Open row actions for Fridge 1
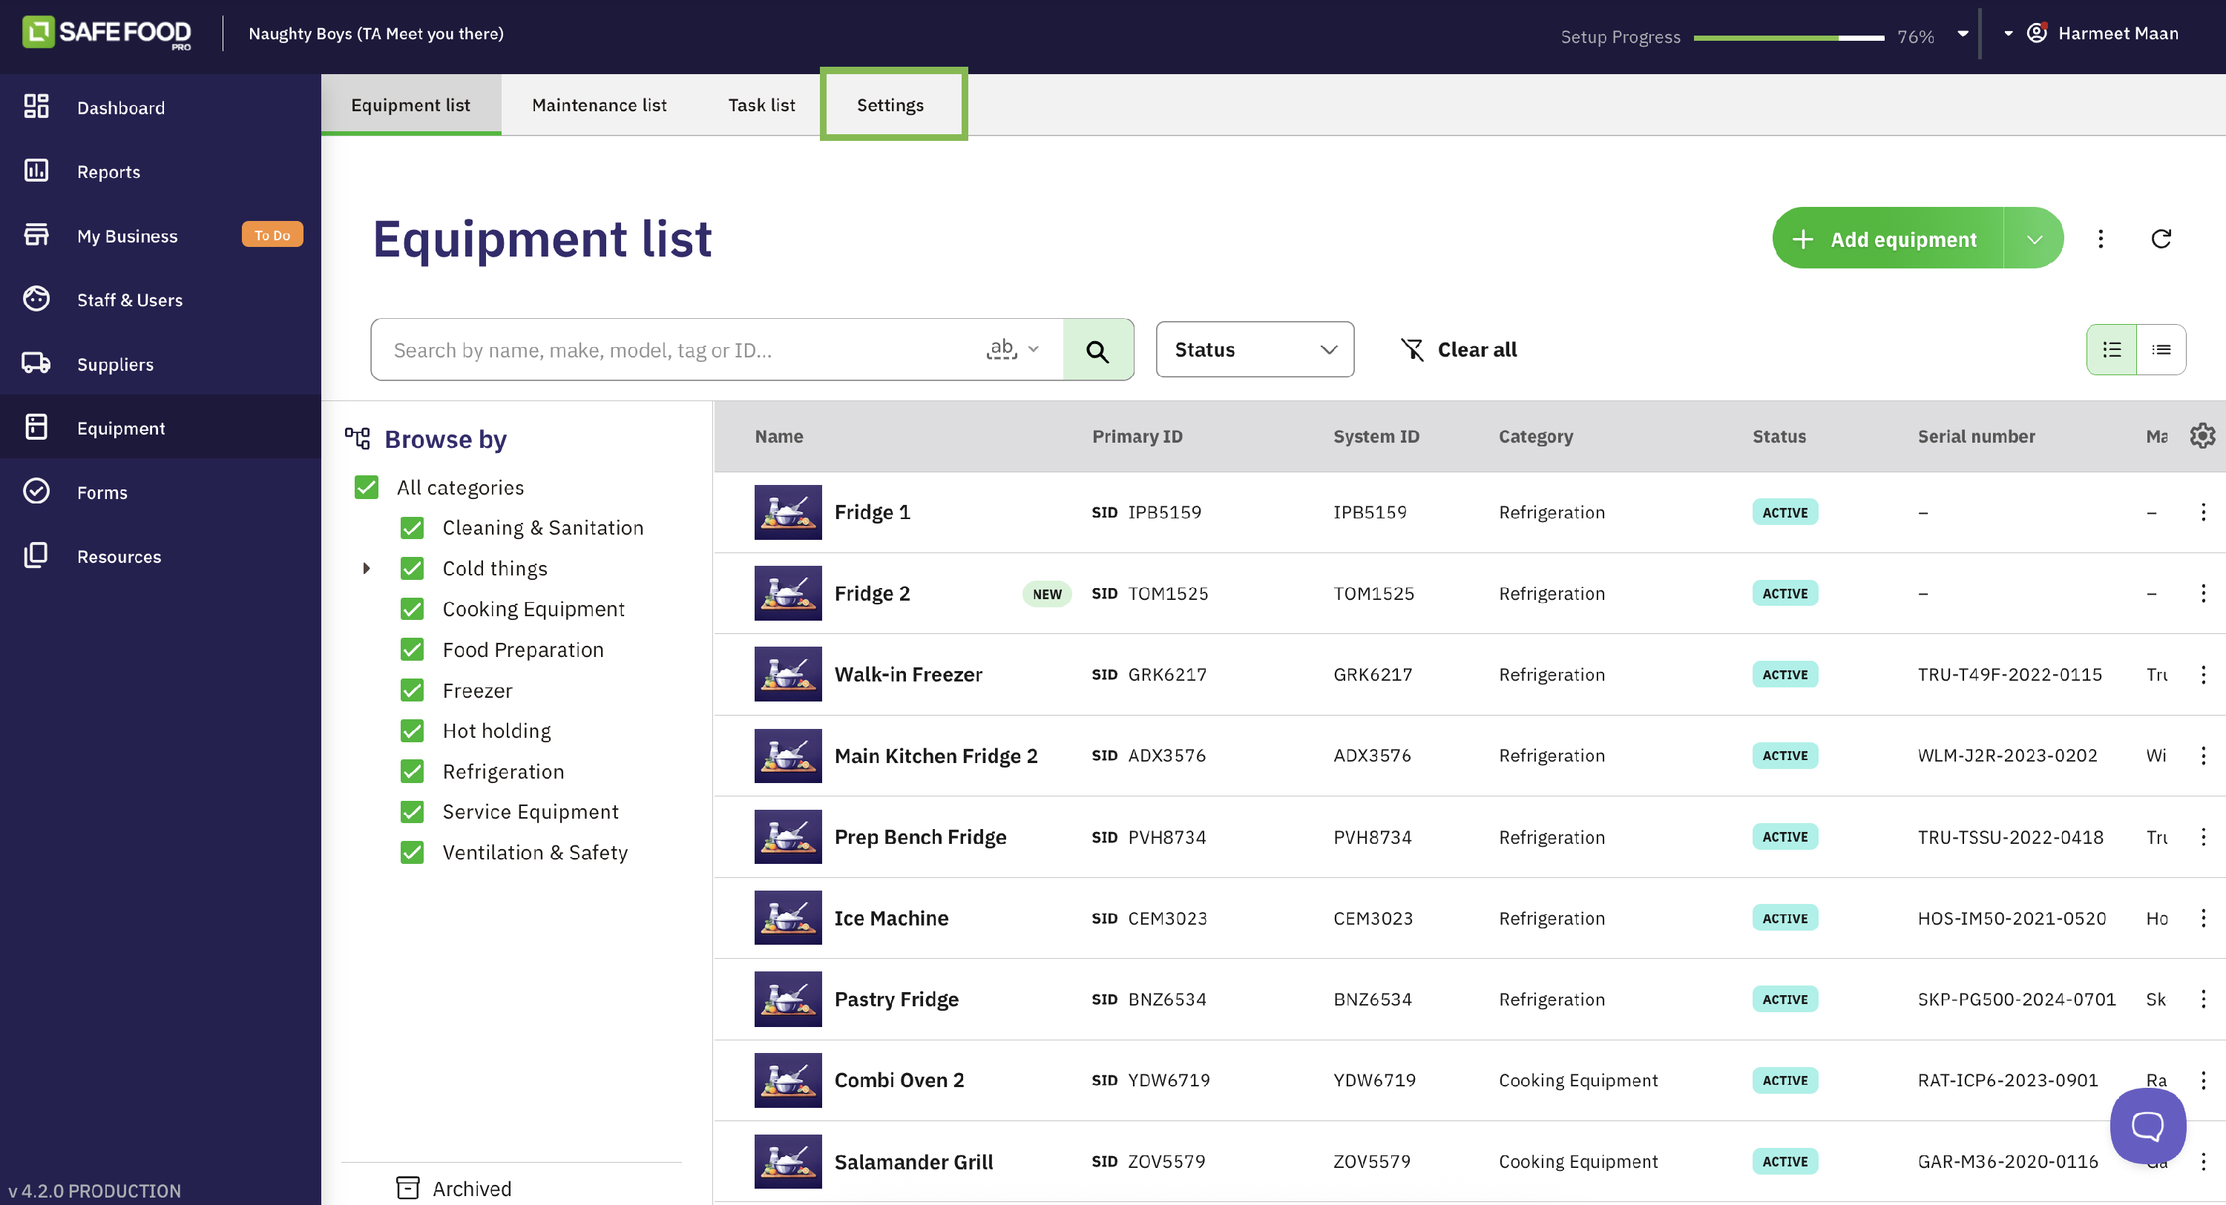This screenshot has width=2226, height=1205. (2203, 512)
